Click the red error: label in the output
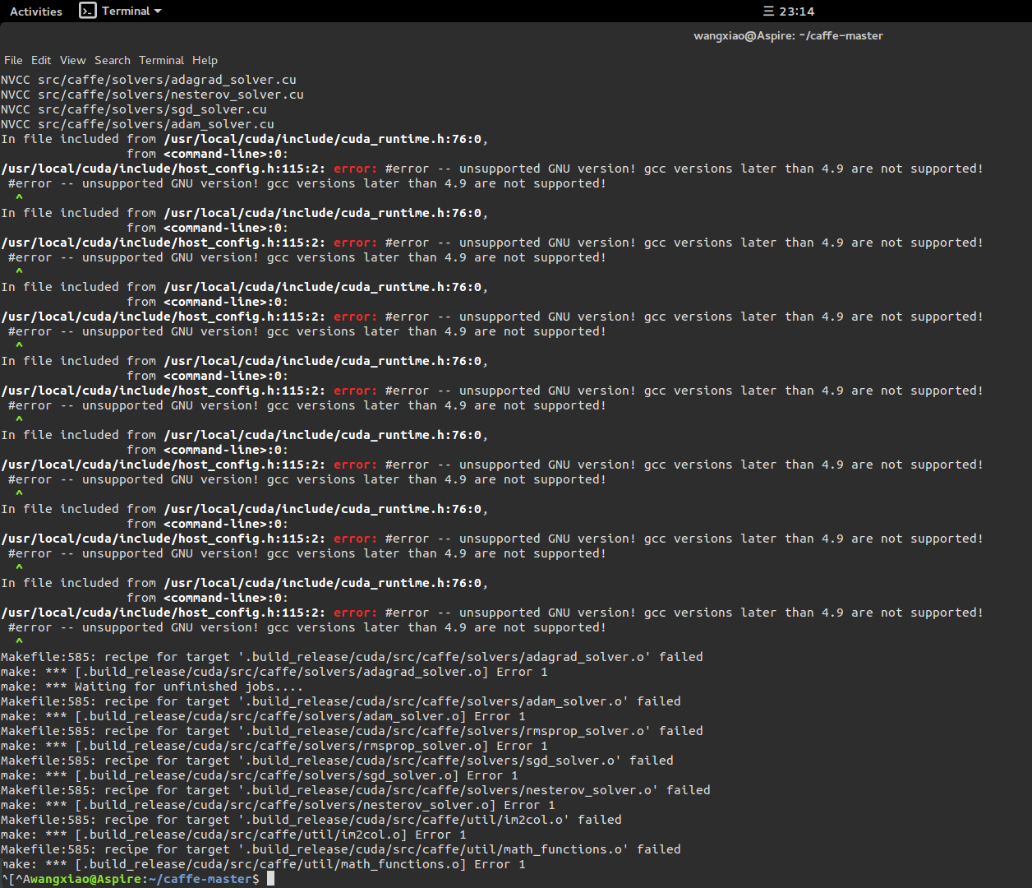Image resolution: width=1032 pixels, height=888 pixels. tap(354, 168)
